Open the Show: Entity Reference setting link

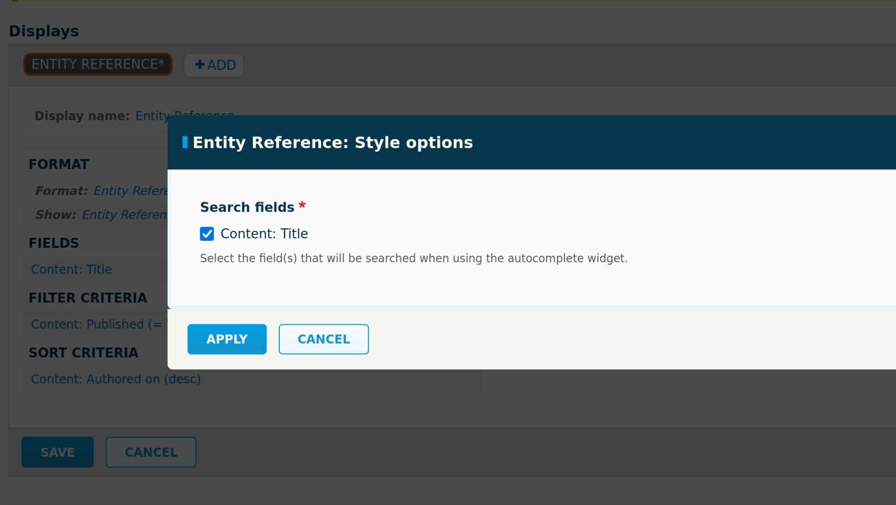coord(124,215)
